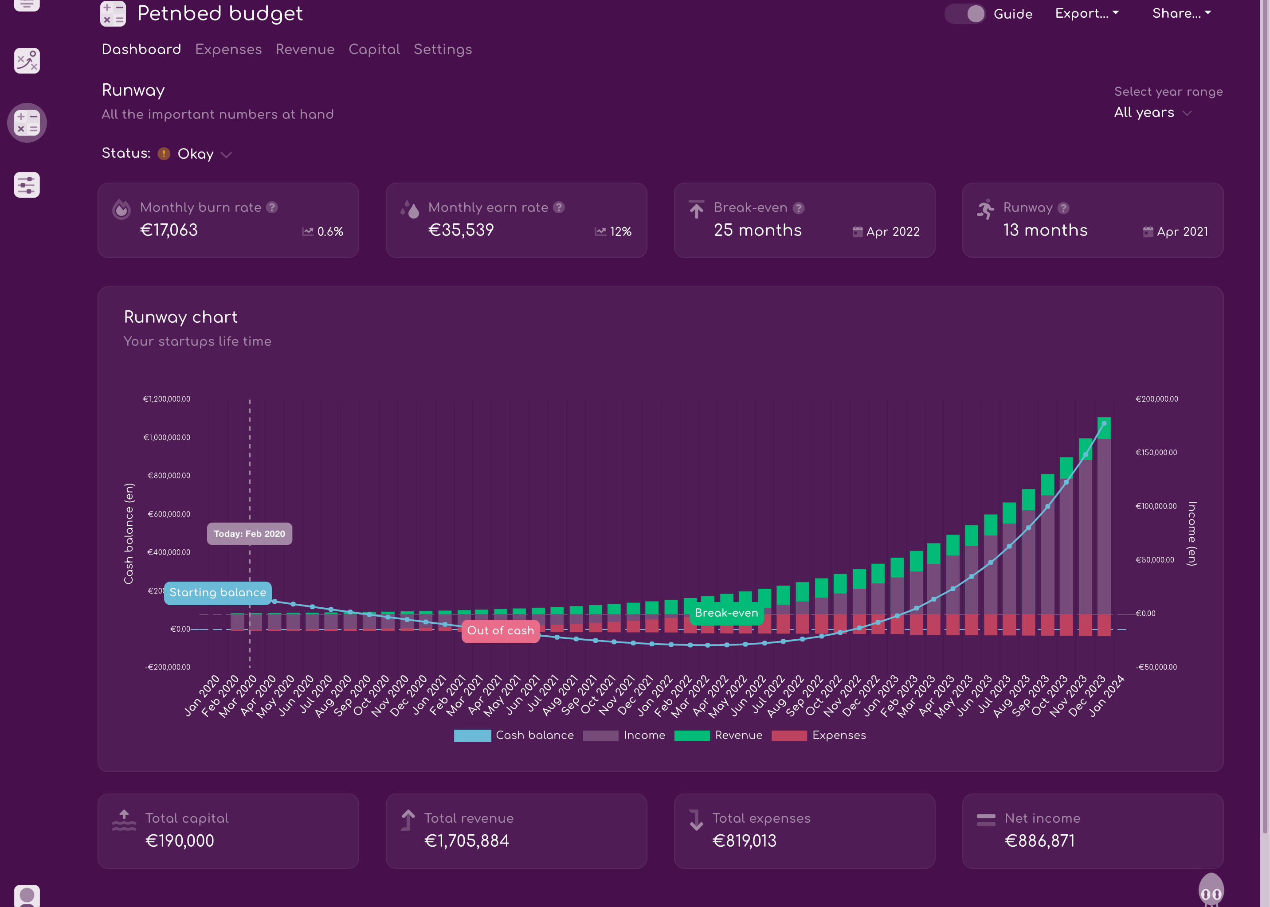This screenshot has width=1270, height=907.
Task: Click the Revenue legend color swatch
Action: pos(692,735)
